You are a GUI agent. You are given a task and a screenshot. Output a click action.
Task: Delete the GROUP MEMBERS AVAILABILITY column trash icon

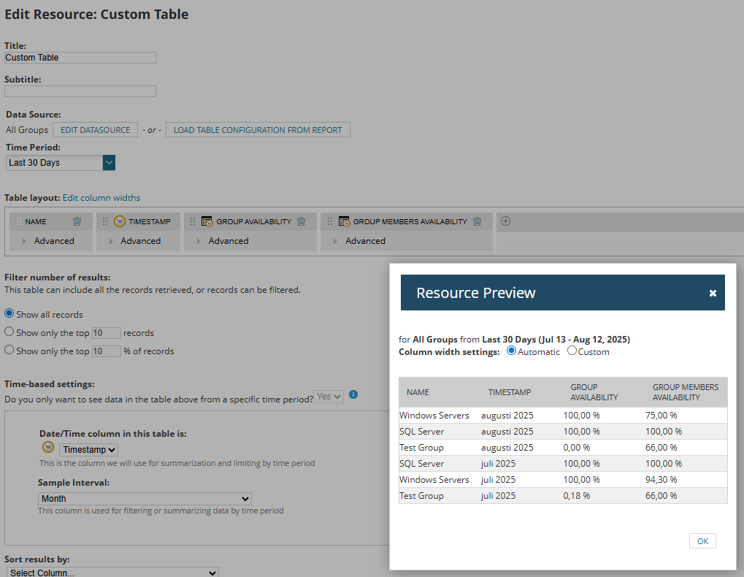pyautogui.click(x=478, y=221)
